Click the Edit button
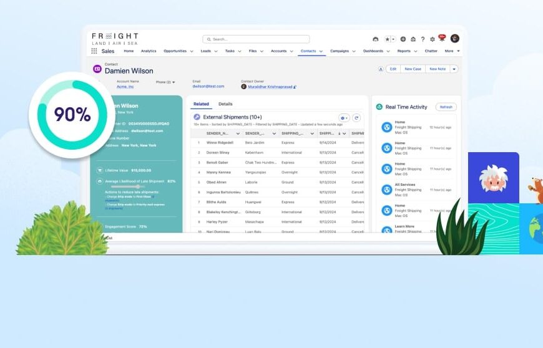The image size is (543, 348). point(393,69)
